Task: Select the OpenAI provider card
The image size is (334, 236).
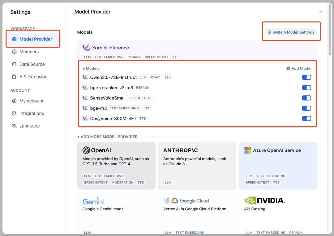Action: [x=116, y=166]
